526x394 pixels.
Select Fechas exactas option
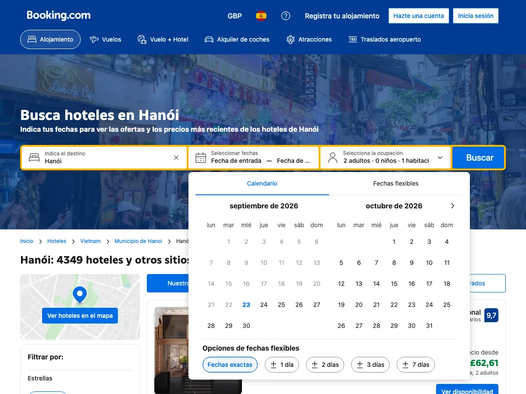(230, 365)
